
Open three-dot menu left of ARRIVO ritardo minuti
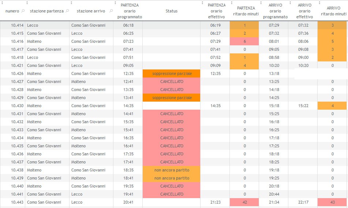[319, 3]
